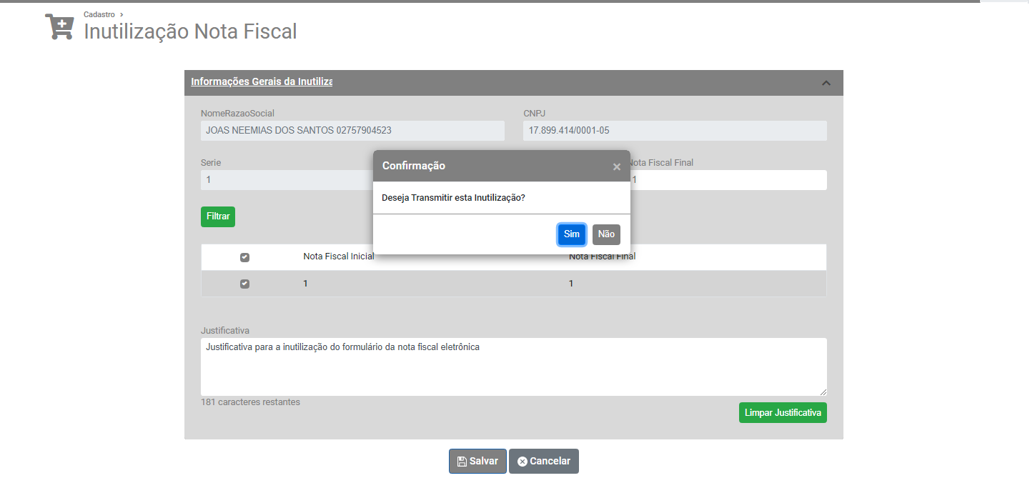Screen dimensions: 1035x483
Task: Close the Confirmação dialog with the X
Action: (x=617, y=167)
